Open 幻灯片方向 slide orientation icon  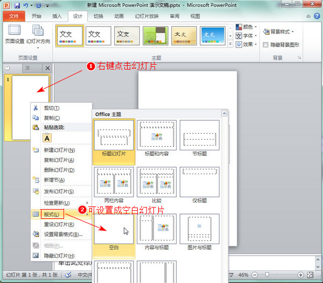click(38, 30)
